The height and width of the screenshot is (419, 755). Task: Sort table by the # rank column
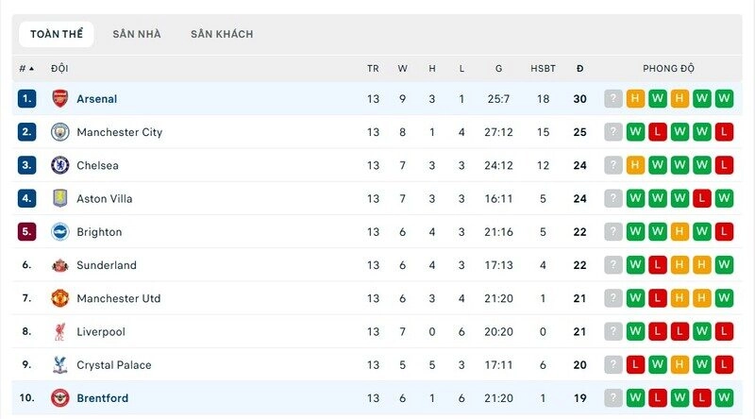pos(26,68)
